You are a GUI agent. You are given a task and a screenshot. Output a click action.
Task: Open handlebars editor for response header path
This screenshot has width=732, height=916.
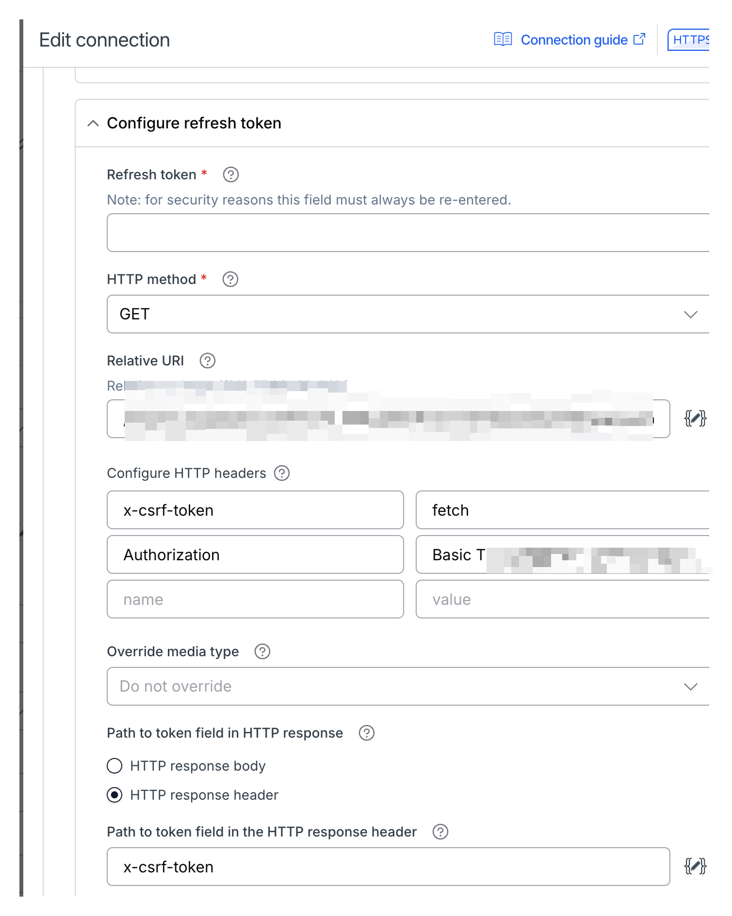point(695,866)
